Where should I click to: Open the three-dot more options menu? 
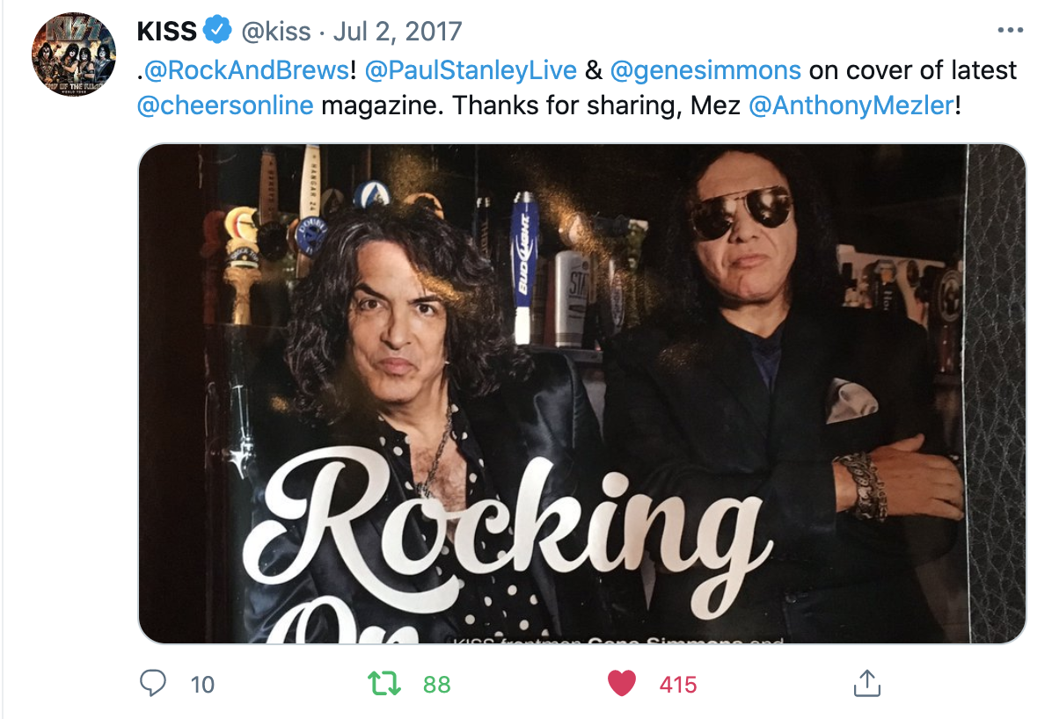(x=1011, y=30)
